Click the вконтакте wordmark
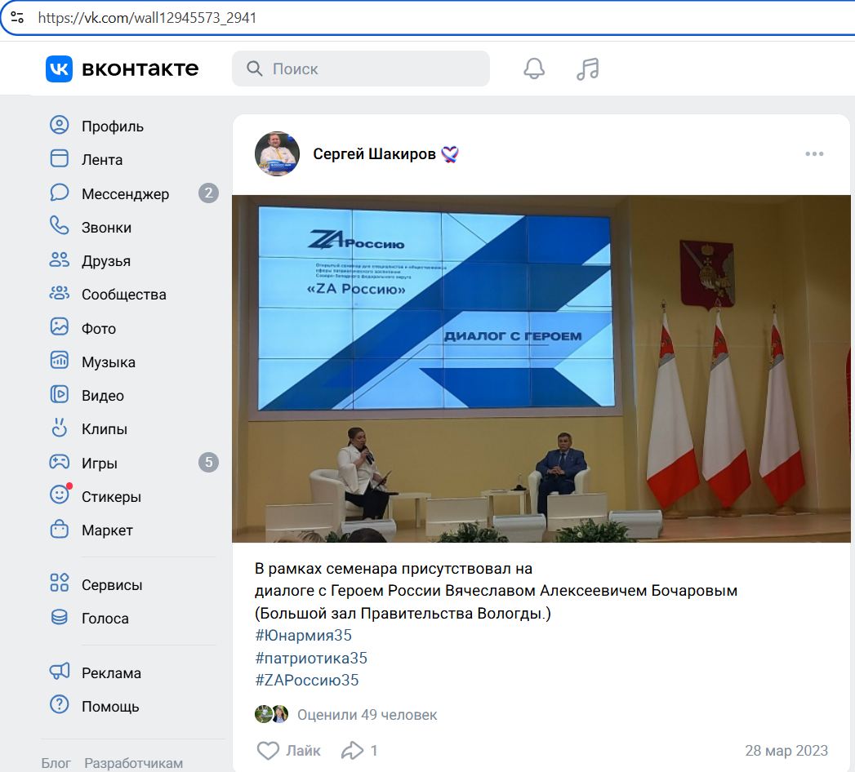This screenshot has width=855, height=772. [x=140, y=69]
